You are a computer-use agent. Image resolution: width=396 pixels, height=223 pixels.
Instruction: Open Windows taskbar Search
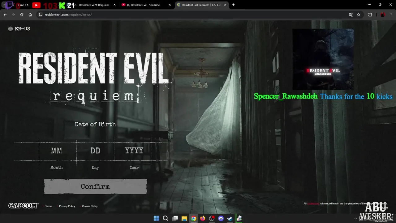[166, 218]
